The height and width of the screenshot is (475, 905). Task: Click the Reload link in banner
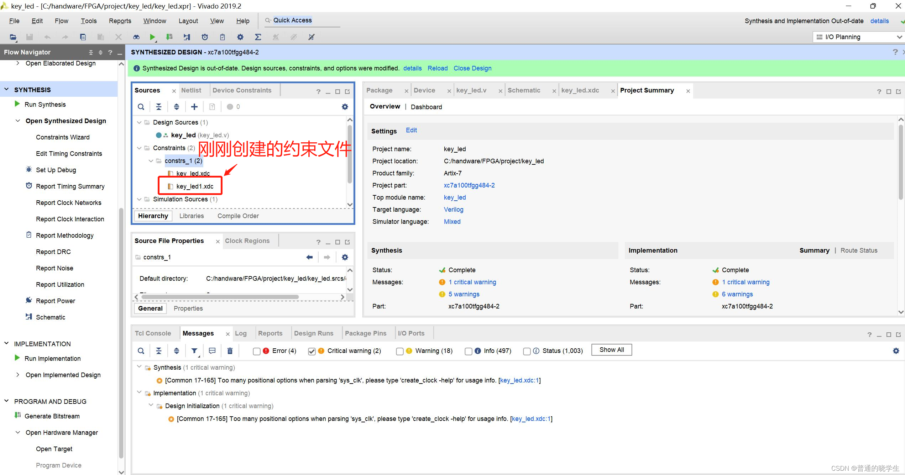[438, 68]
